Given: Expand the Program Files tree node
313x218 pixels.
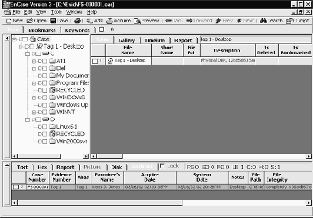Looking at the screenshot, I should tap(34, 83).
